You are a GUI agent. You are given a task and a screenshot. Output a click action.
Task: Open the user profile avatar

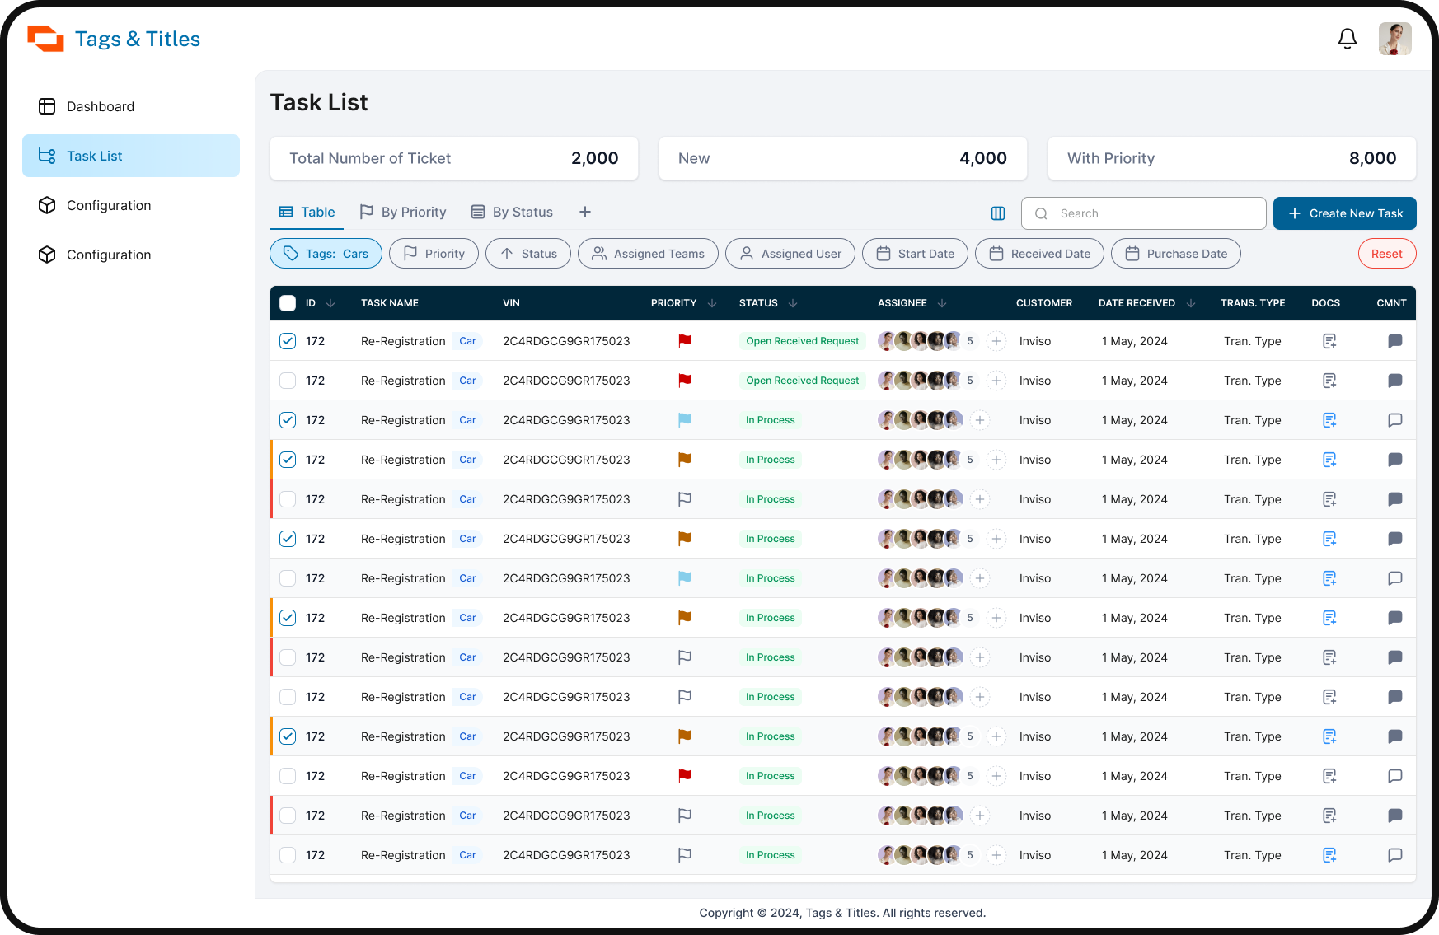tap(1394, 39)
